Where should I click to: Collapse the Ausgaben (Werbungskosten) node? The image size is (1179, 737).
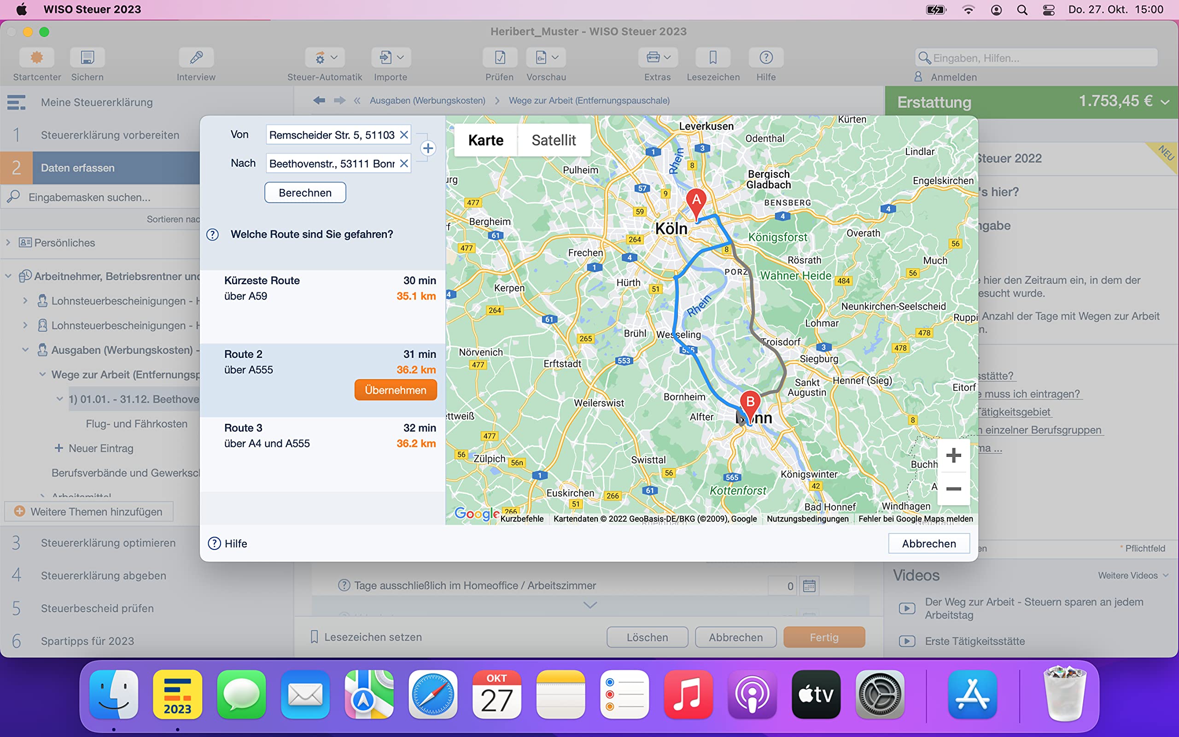click(x=25, y=350)
